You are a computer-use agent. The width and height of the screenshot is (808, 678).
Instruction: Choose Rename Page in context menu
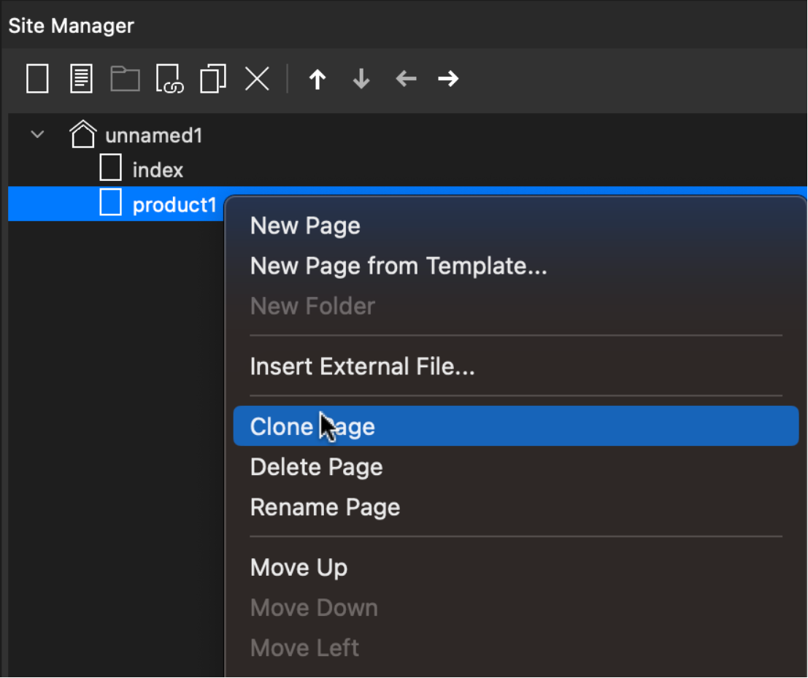tap(325, 507)
